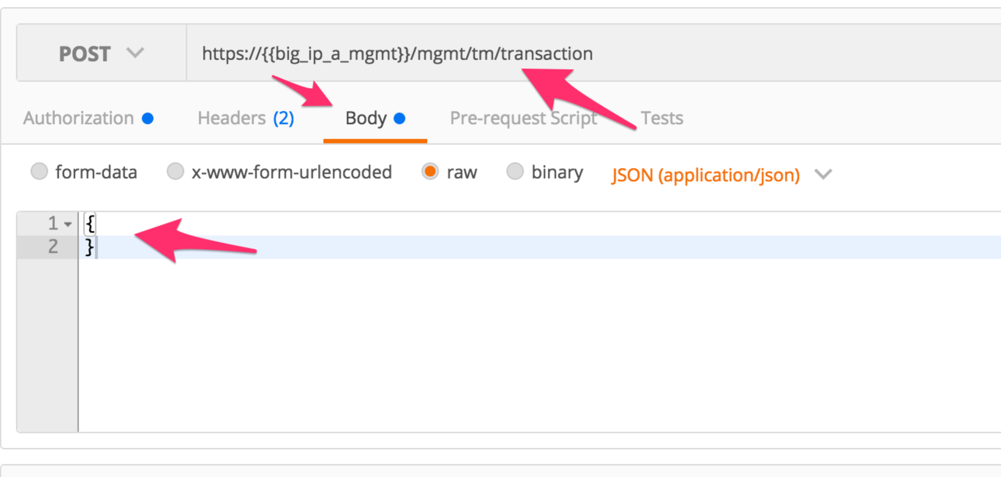Open the Pre-request Script tab
This screenshot has height=477, width=1001.
tap(523, 118)
